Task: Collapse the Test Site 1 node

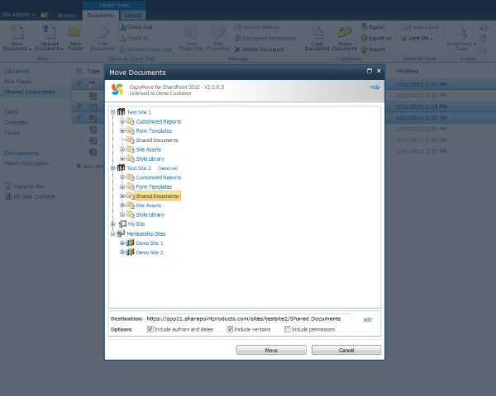Action: pos(112,112)
